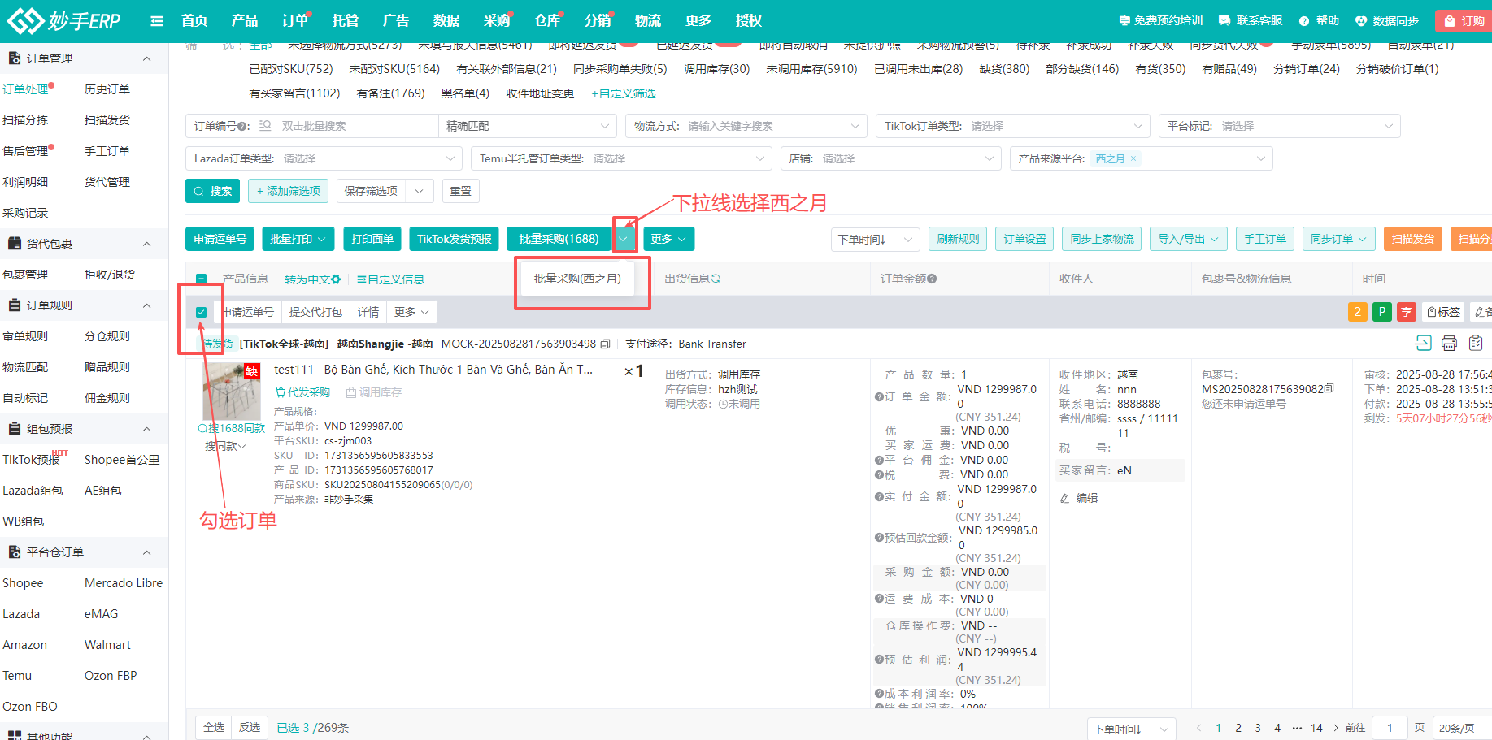1492x740 pixels.
Task: Open the 产品 top menu
Action: (245, 20)
